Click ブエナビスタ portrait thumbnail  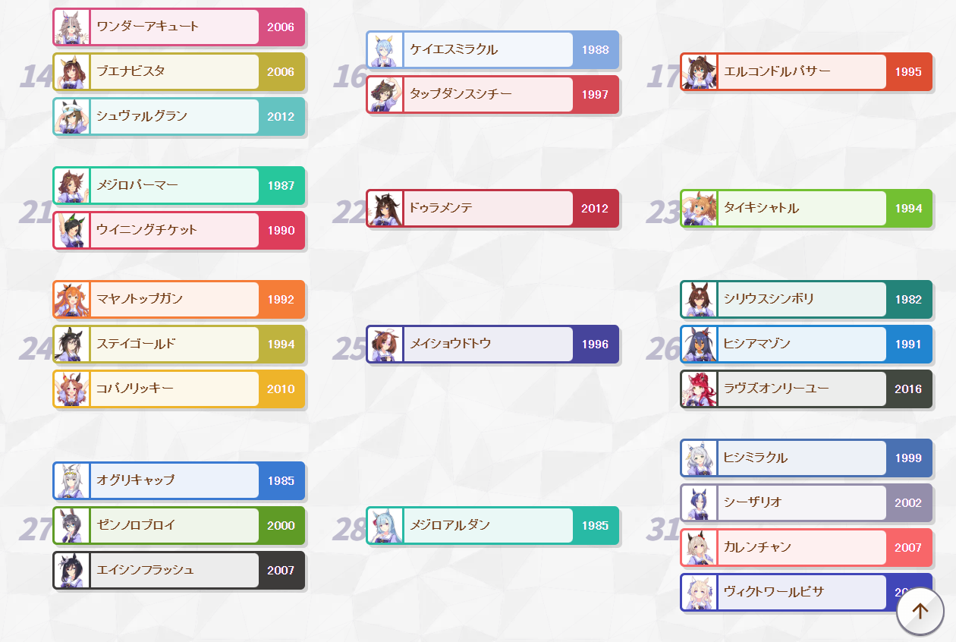72,72
